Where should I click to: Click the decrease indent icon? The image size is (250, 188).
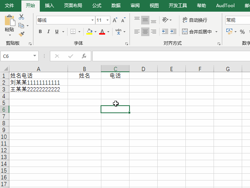[165, 32]
